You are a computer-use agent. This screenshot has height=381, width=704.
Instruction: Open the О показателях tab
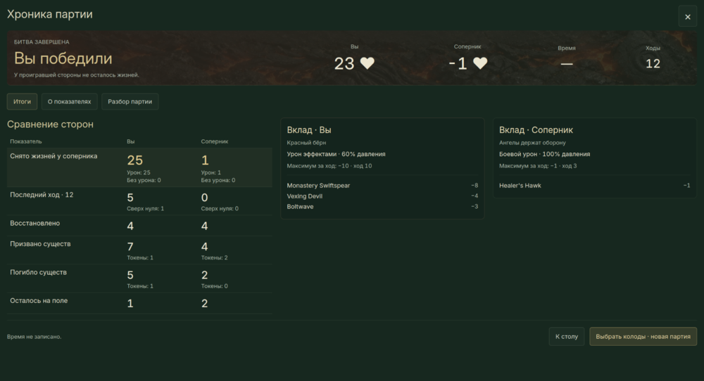(x=69, y=102)
